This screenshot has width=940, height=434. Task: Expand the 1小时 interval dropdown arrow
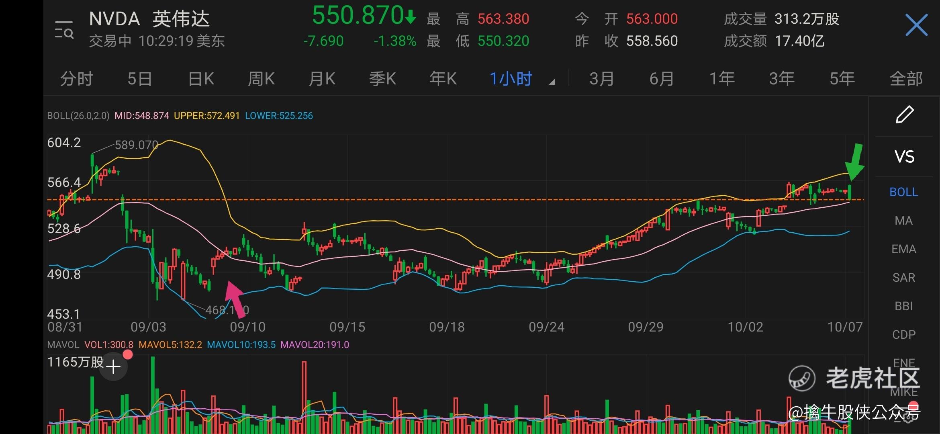[x=552, y=82]
